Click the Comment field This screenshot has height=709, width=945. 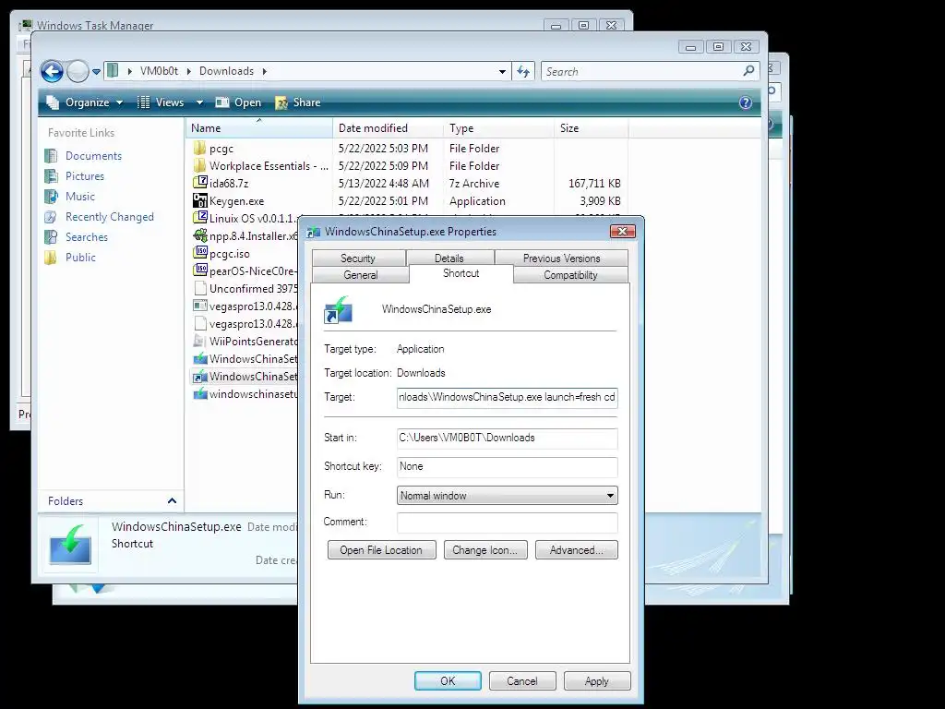coord(507,523)
